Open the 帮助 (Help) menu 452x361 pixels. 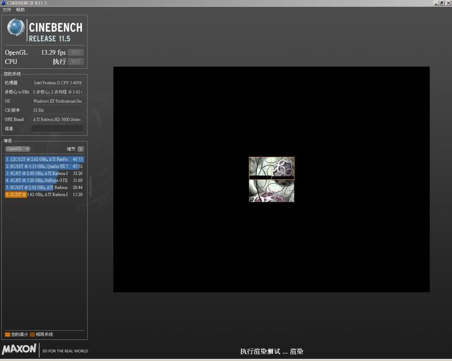click(20, 10)
